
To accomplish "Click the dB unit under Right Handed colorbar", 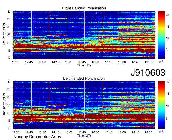I will [161, 62].
